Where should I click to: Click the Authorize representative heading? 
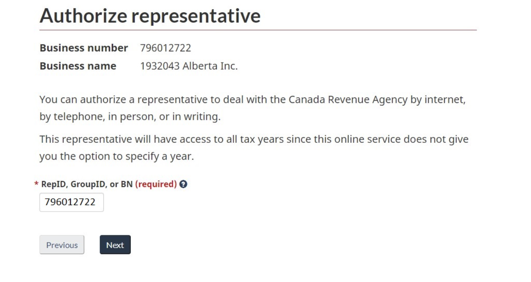(x=150, y=15)
